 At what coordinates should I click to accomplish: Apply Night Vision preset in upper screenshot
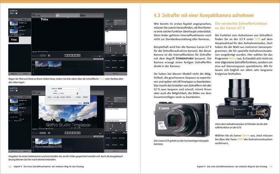tap(115, 68)
